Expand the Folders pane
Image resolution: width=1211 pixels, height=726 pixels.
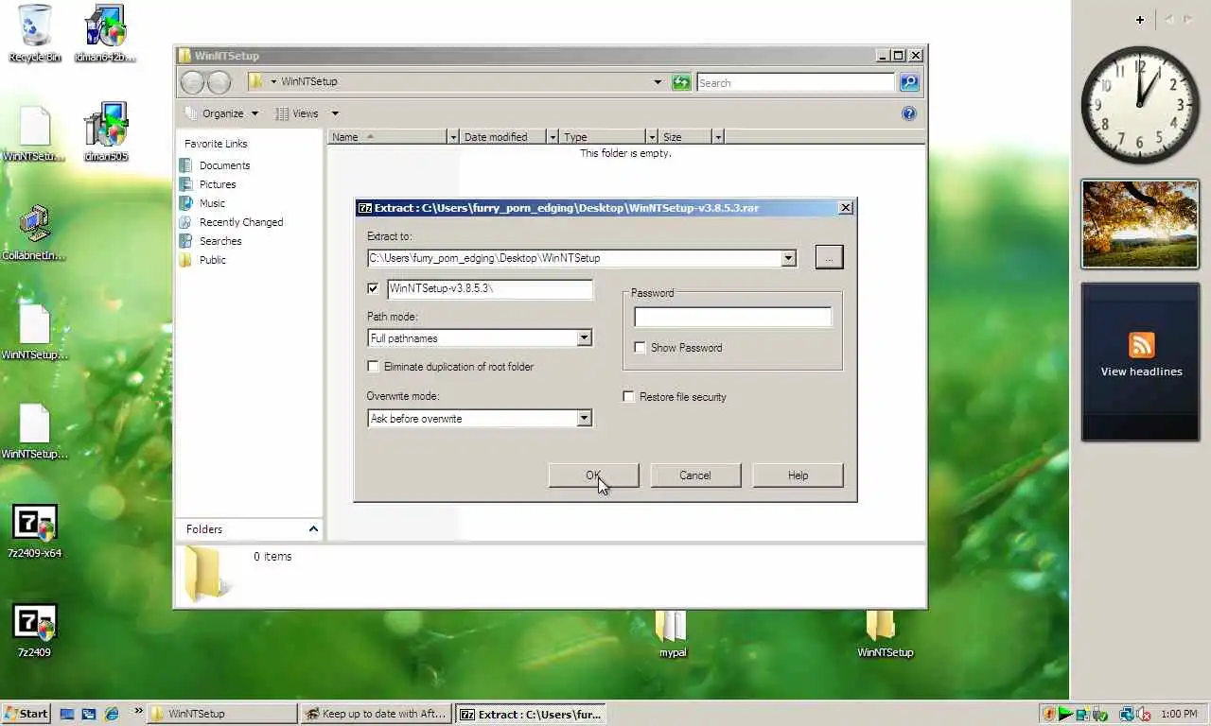pyautogui.click(x=250, y=529)
